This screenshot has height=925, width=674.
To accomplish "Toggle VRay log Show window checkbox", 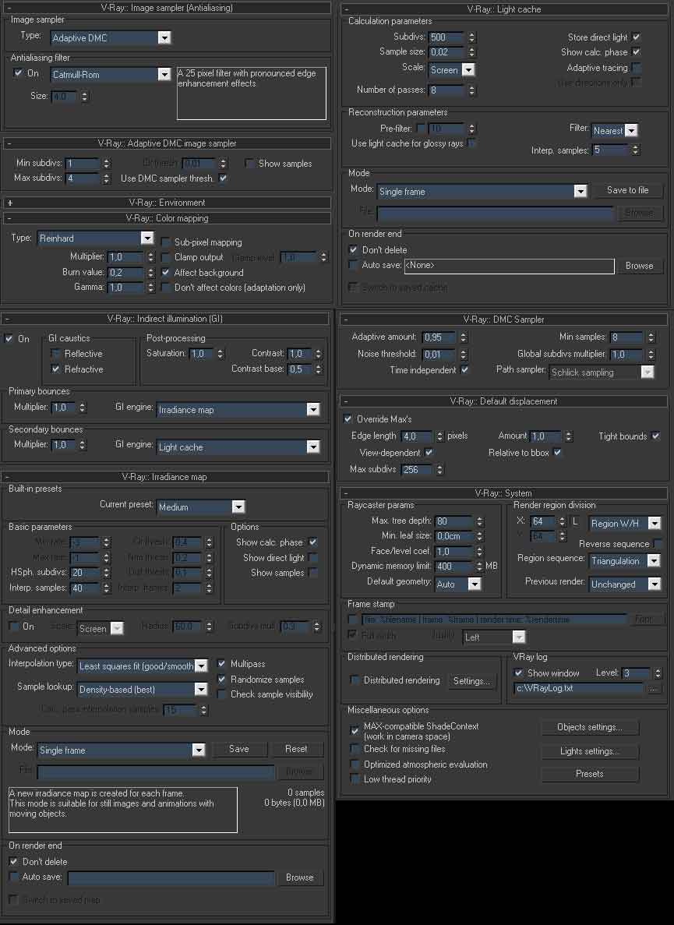I will point(518,673).
